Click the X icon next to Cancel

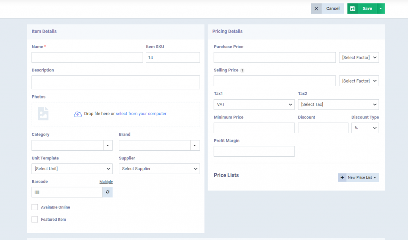(316, 8)
